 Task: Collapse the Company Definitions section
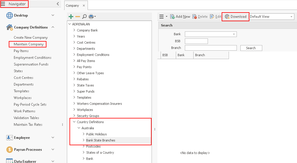click(x=53, y=27)
